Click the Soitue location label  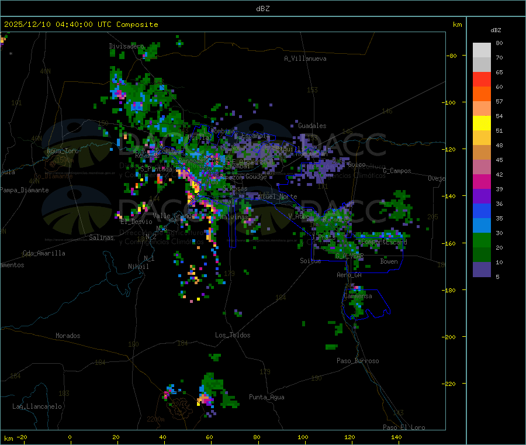point(310,261)
